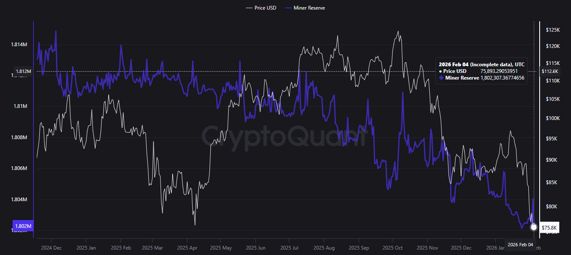Click the white dot beside tooltip Price USD
Image resolution: width=571 pixels, height=255 pixels.
pyautogui.click(x=441, y=71)
